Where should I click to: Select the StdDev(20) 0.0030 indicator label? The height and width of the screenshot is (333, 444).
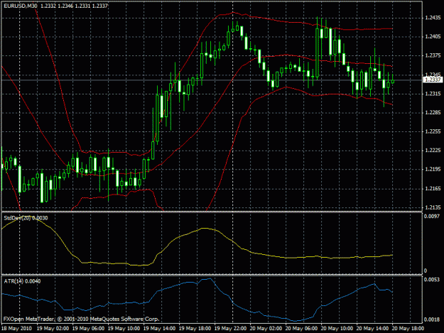click(x=26, y=218)
